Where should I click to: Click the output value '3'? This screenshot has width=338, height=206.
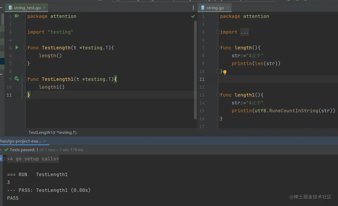pos(8,182)
